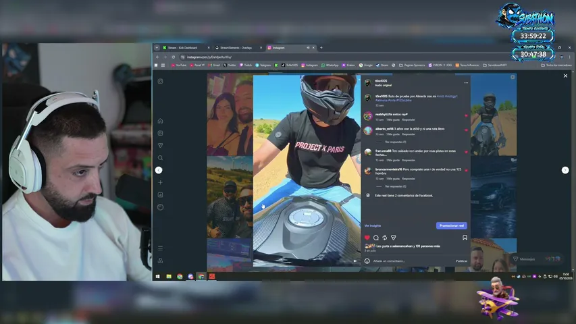
Task: Click the Promocionar reel button
Action: (452, 225)
